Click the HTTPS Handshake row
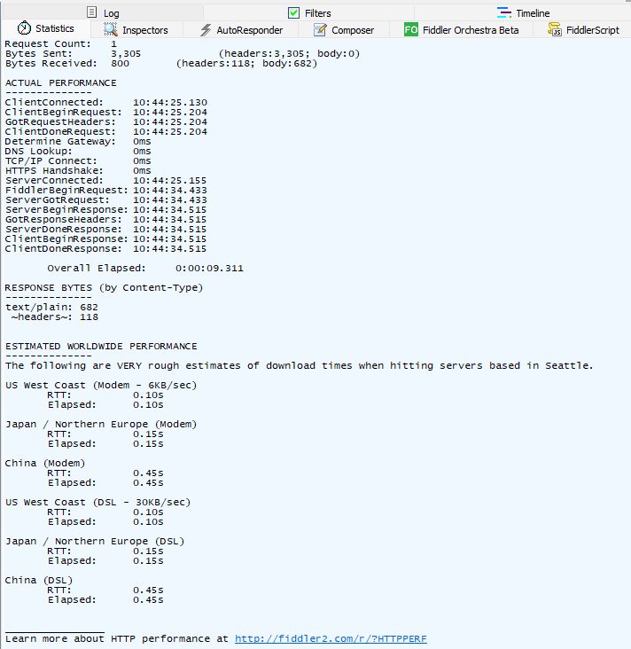Screen dimensions: 631x649 click(x=78, y=170)
